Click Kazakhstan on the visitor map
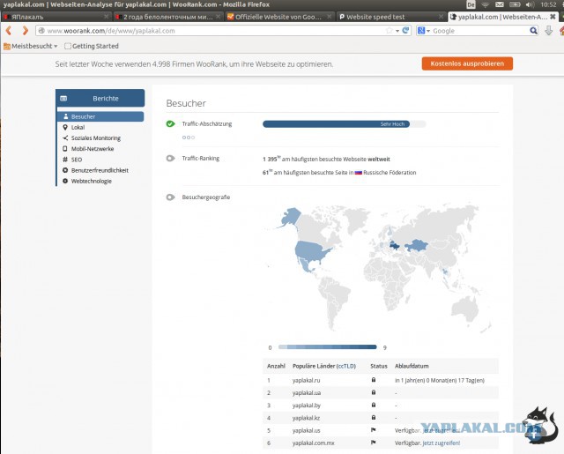The width and height of the screenshot is (564, 454). coord(417,246)
